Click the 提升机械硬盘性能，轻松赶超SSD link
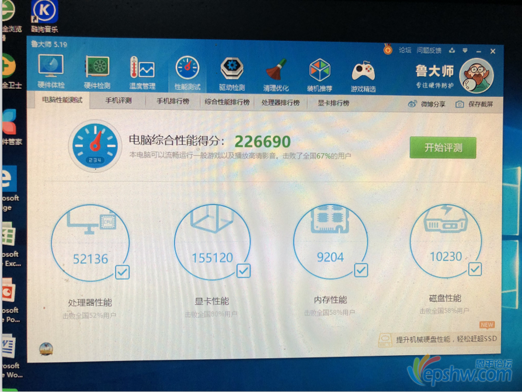Viewport: 522px width, 392px height. point(447,339)
